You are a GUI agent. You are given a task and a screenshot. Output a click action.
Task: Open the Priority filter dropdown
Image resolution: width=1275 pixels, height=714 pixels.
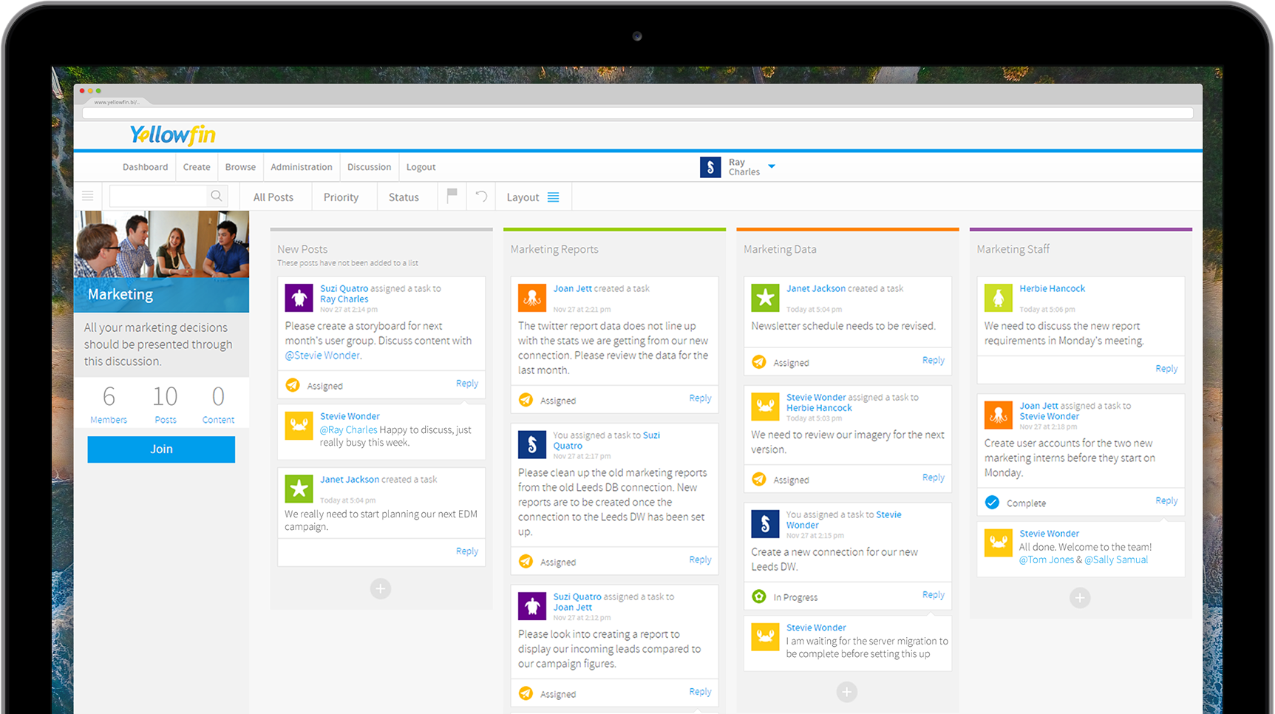click(341, 197)
